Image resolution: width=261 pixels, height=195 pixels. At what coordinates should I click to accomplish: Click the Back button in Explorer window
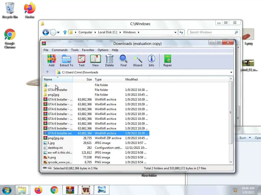(46, 32)
